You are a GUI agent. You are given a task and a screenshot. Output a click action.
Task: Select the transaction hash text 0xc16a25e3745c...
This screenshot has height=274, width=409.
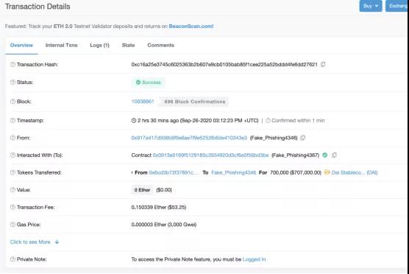[224, 64]
